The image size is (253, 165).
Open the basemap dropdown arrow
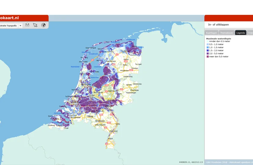point(20,26)
